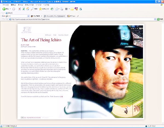164x128 pixels.
Task: Go to the Home page icon
Action: [28, 9]
